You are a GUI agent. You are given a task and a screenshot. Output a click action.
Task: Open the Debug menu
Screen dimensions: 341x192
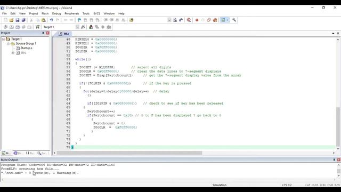(x=56, y=13)
